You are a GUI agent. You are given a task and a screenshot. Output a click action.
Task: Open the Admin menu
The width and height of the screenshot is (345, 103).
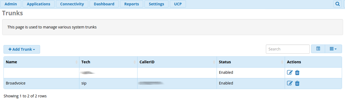[x=11, y=4]
